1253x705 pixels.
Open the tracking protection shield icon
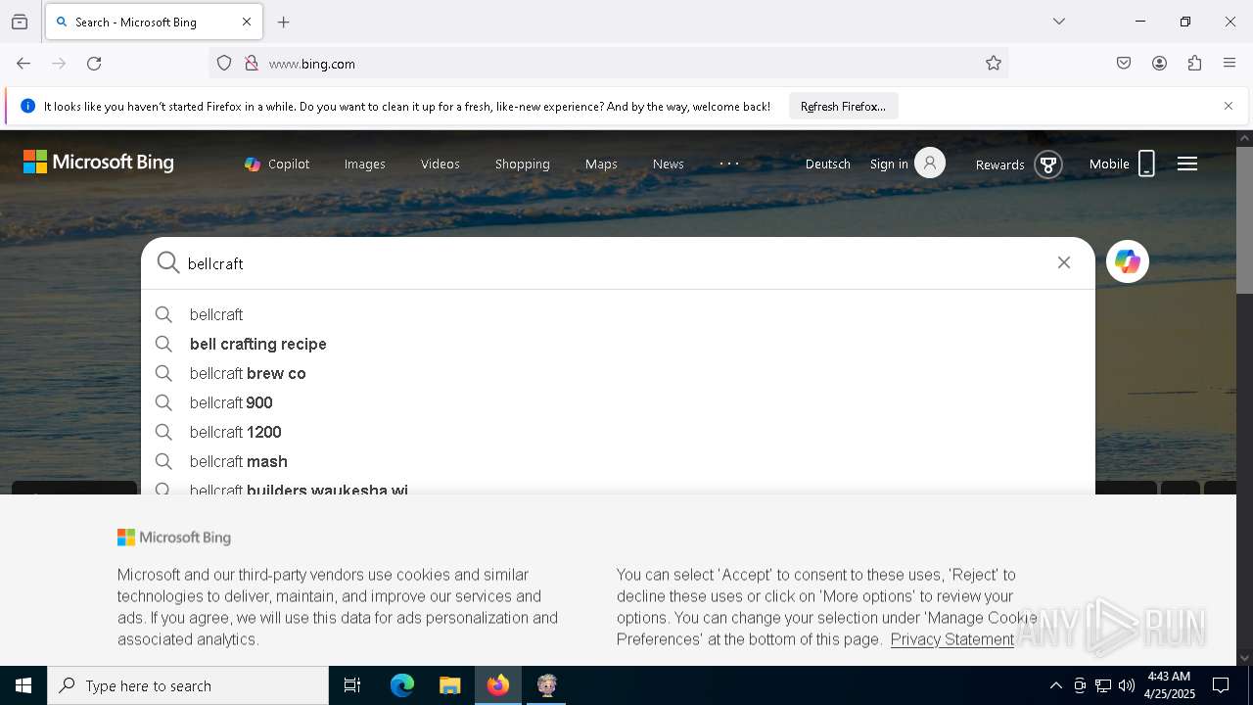click(x=224, y=64)
